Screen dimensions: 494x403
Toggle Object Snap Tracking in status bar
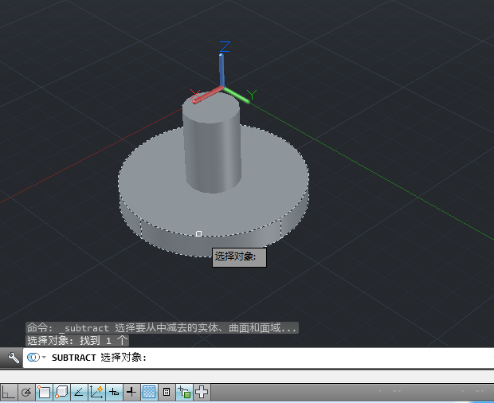[x=79, y=393]
